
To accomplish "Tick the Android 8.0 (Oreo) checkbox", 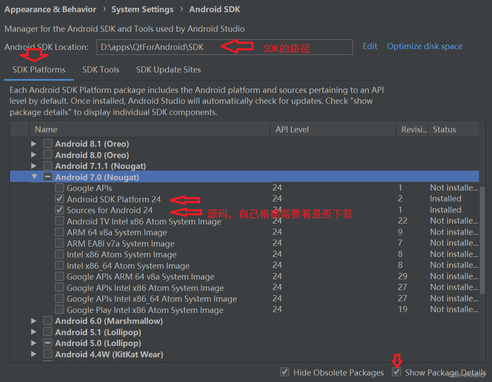I will (x=48, y=155).
